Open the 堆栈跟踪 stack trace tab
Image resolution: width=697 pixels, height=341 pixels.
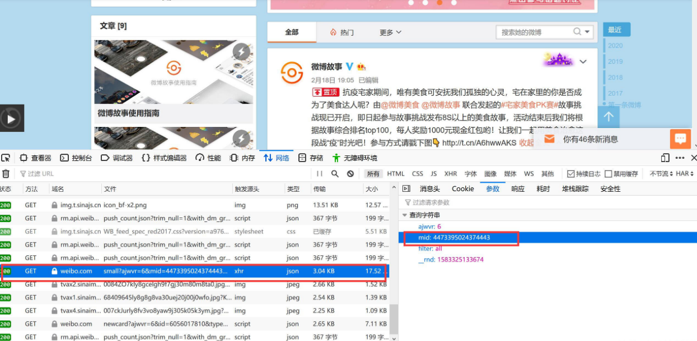point(576,189)
